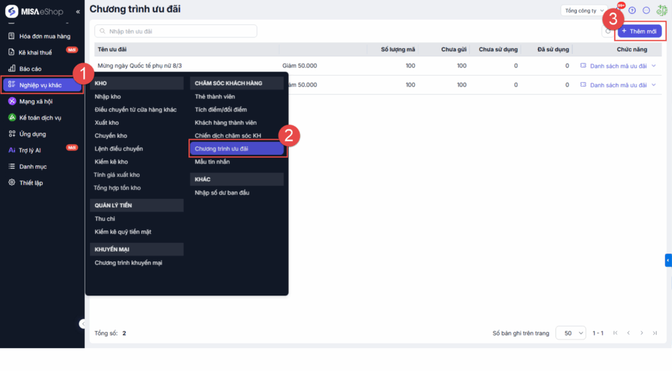
Task: Click the Số lượng mã column header
Action: 398,49
